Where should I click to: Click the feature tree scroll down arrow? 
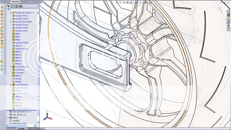point(38,122)
